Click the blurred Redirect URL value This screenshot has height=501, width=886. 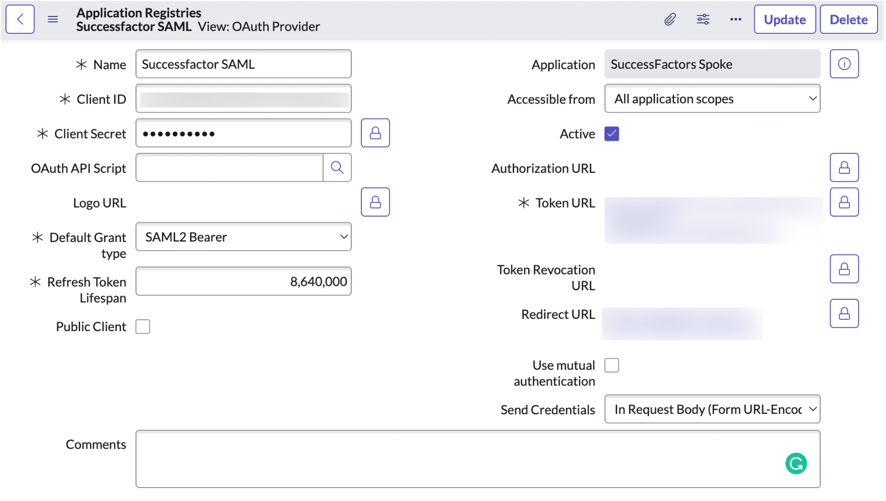pos(682,324)
